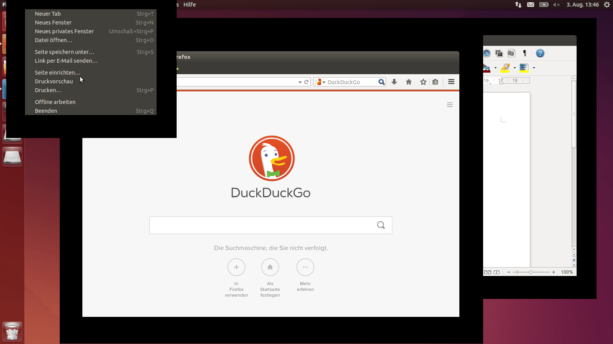Expand the highlighting color dropdown arrow
Screen dimensions: 613x344
[515, 68]
